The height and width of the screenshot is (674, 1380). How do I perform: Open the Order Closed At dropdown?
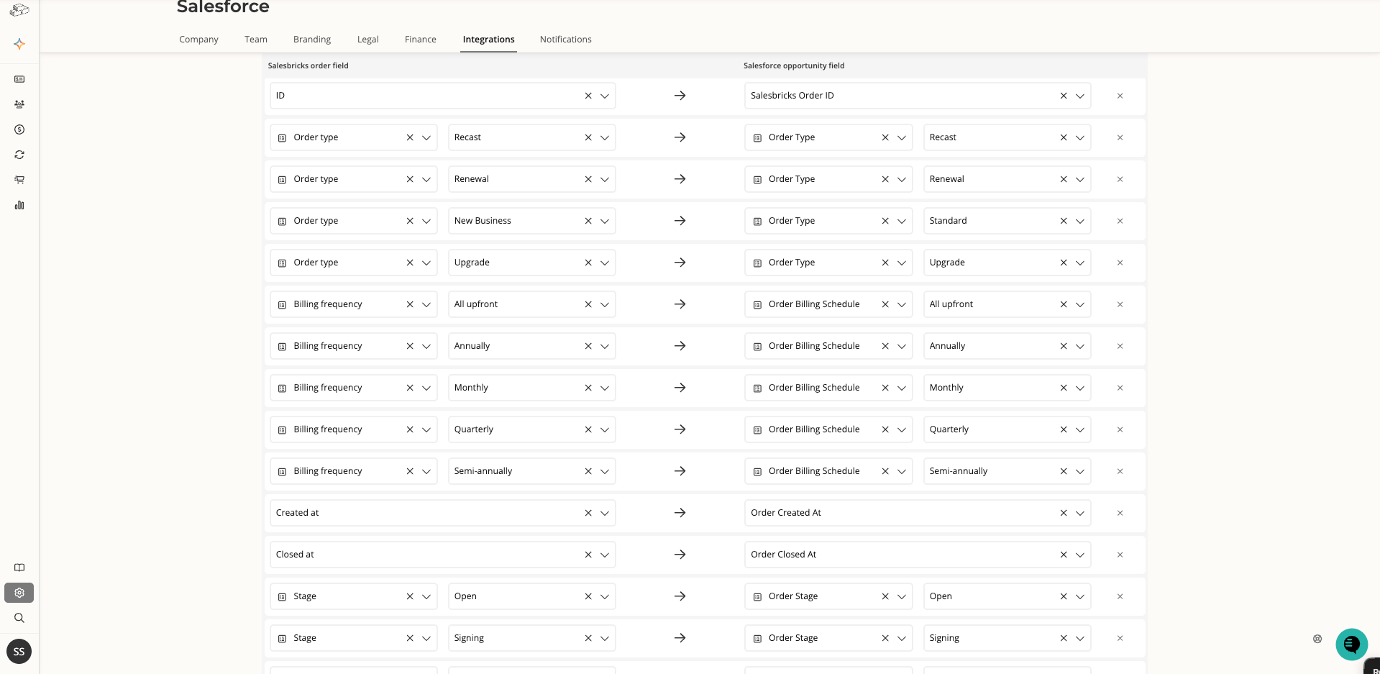coord(1080,555)
